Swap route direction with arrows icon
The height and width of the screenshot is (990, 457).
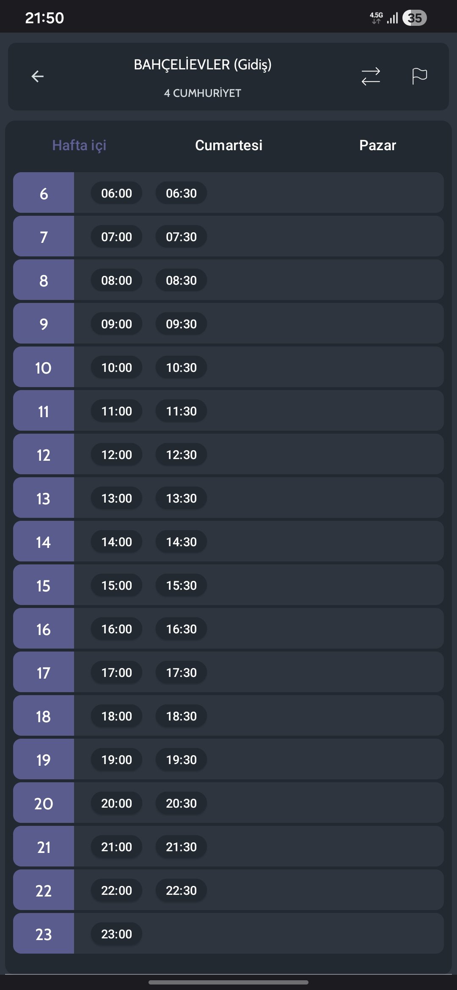tap(371, 76)
